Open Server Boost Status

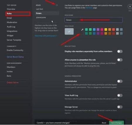pos(15,57)
